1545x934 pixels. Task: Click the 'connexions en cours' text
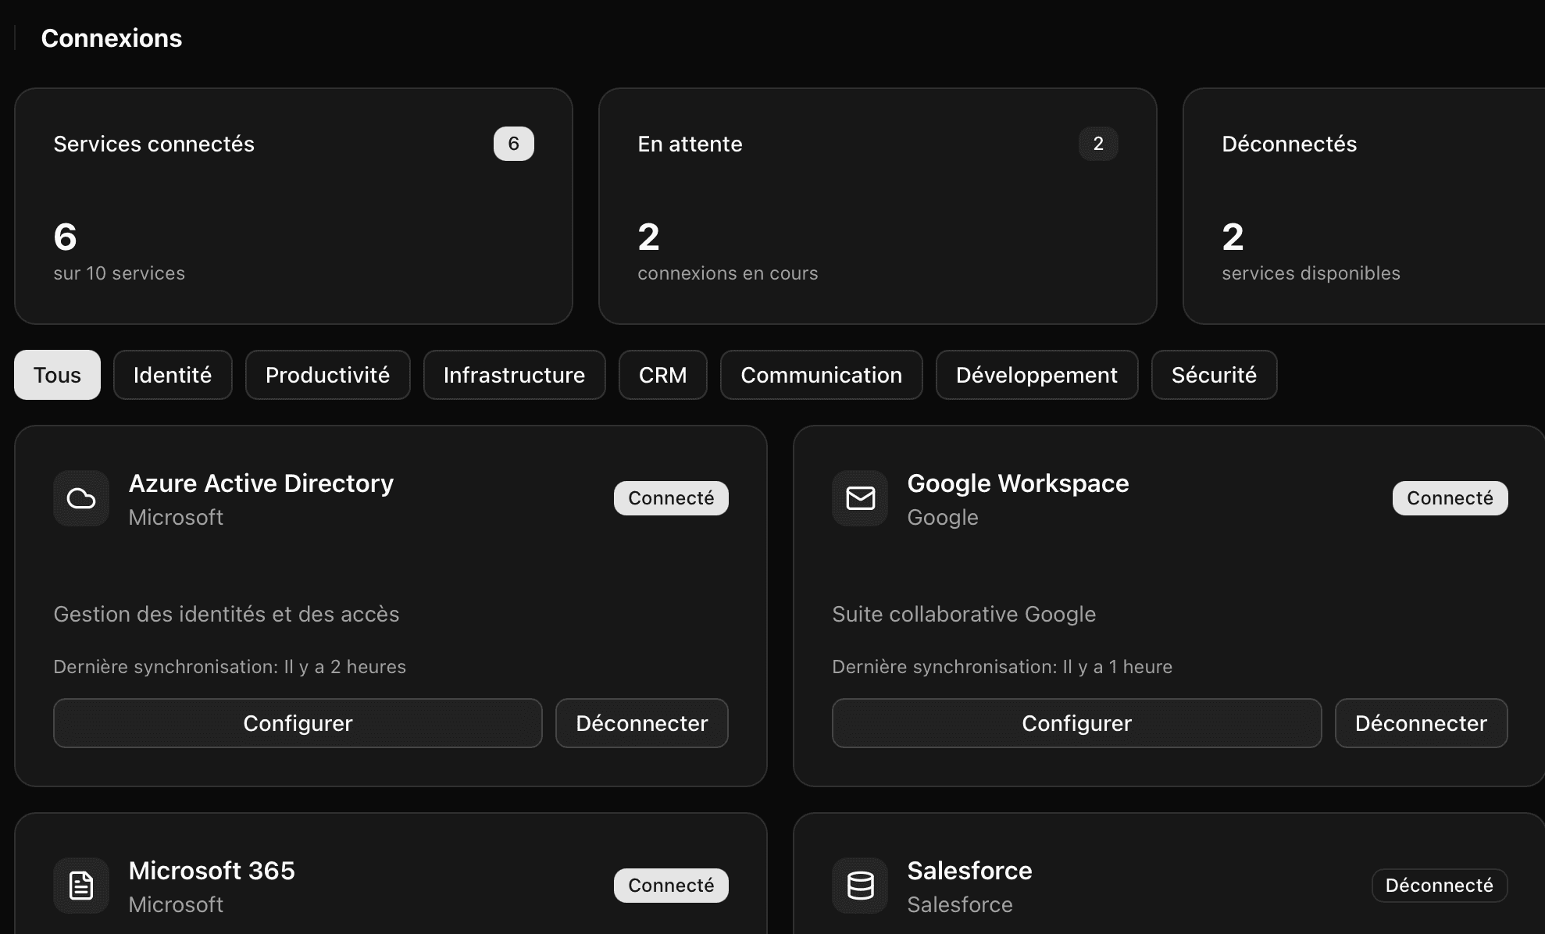click(x=727, y=273)
